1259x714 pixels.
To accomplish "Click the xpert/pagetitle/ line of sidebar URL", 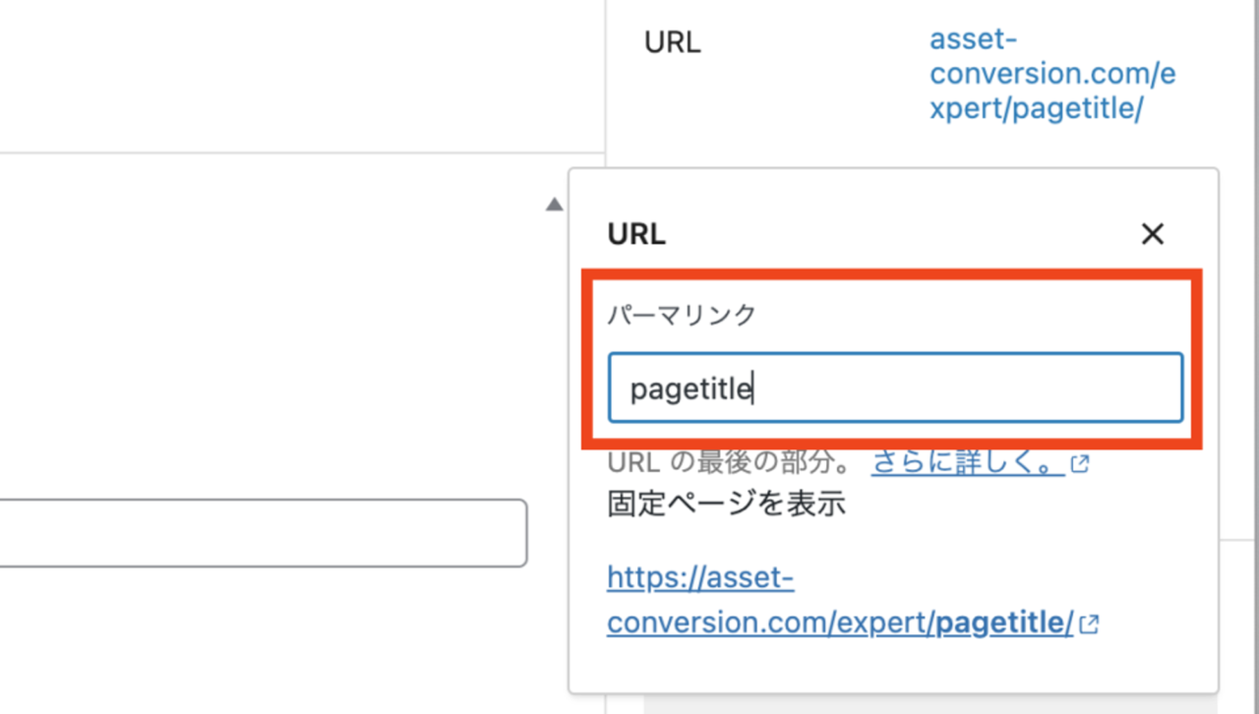I will (1036, 109).
